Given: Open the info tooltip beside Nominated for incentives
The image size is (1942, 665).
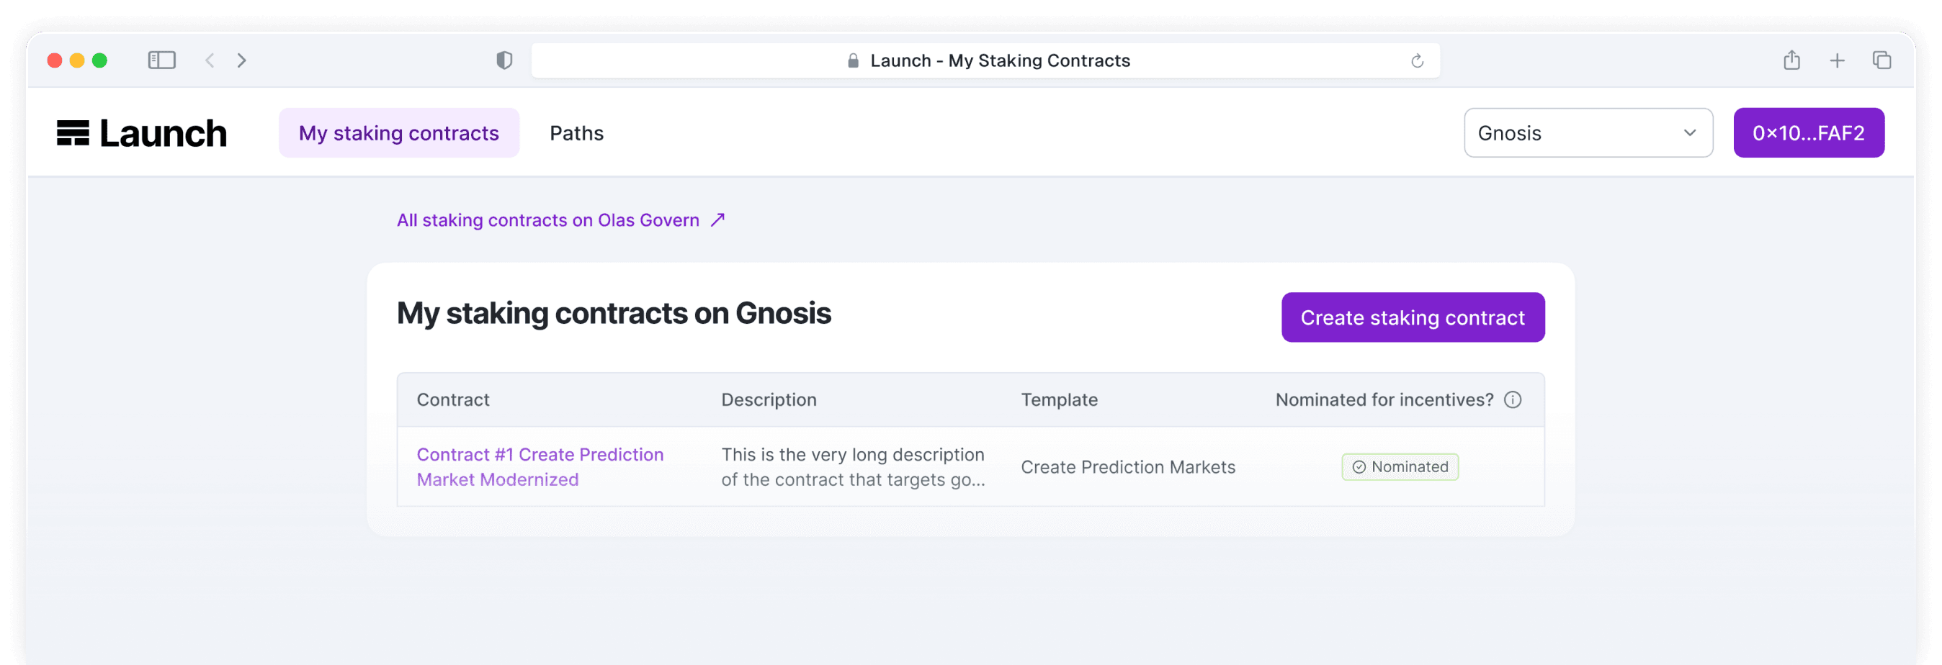Looking at the screenshot, I should click(1514, 400).
